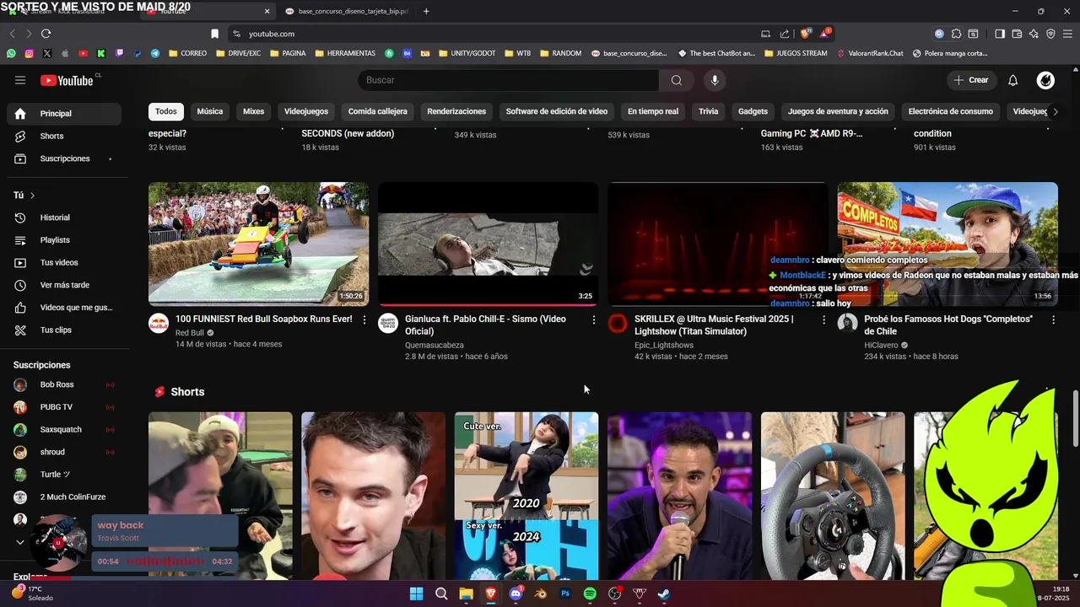Screen dimensions: 1080x607
Task: Open the notifications bell
Action: (x=1013, y=80)
